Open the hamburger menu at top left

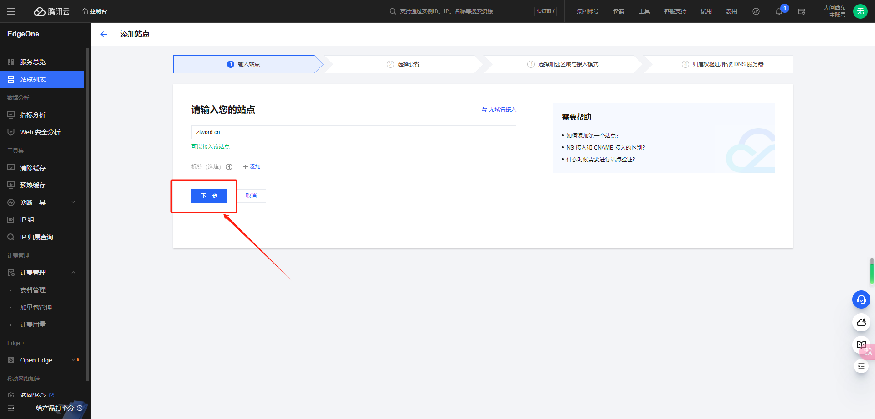(x=11, y=11)
